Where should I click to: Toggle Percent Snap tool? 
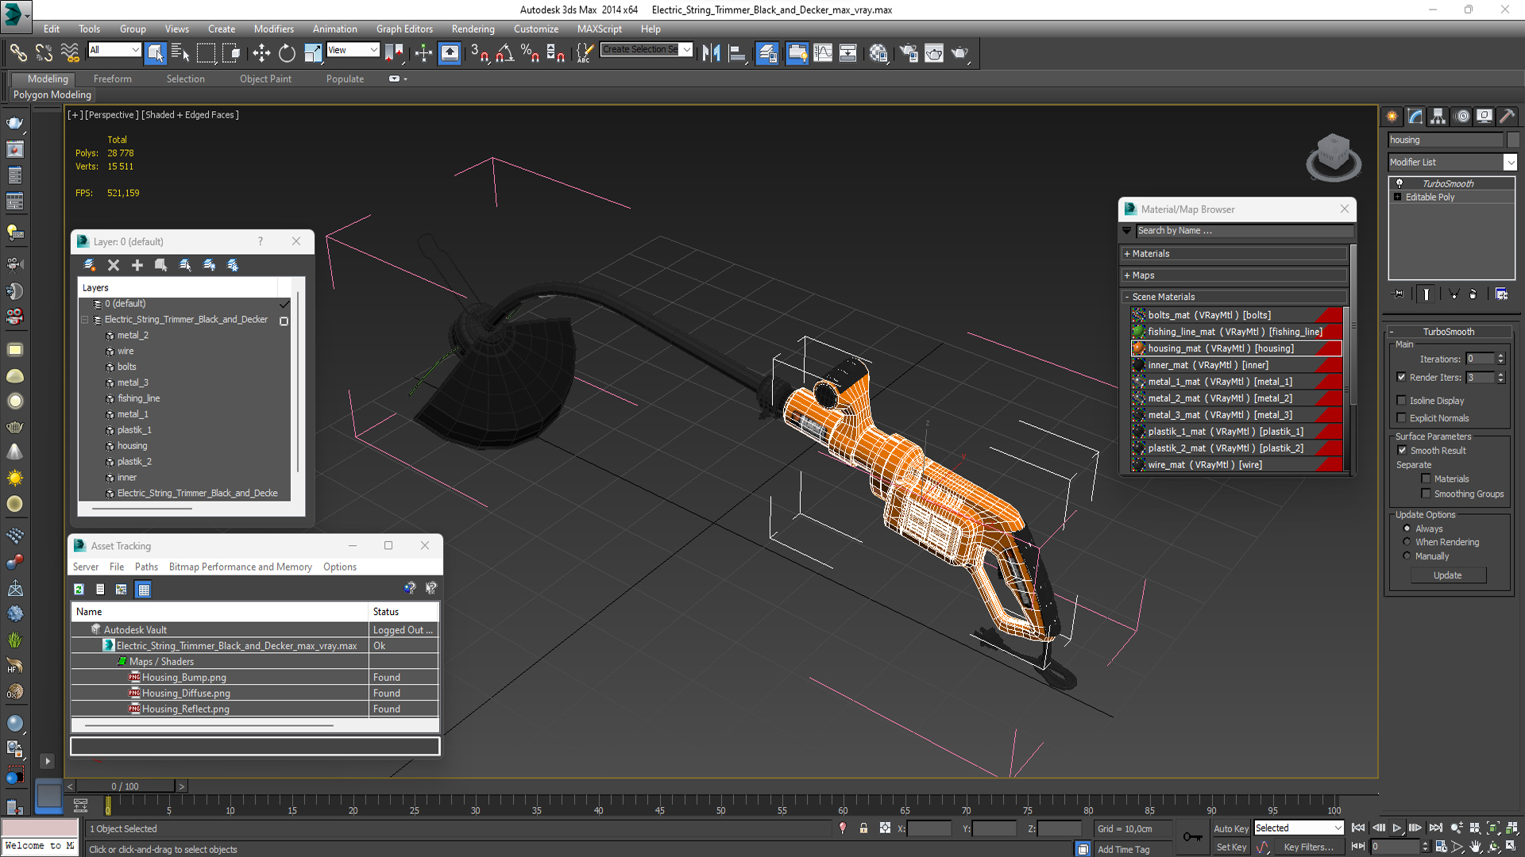click(x=530, y=53)
